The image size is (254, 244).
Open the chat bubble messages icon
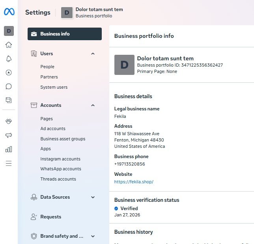click(x=9, y=86)
